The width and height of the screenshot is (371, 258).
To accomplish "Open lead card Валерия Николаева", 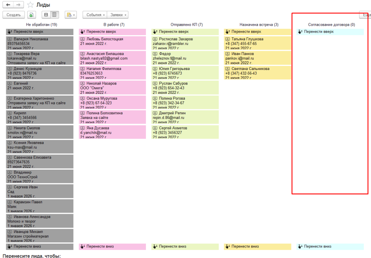I will click(40, 43).
